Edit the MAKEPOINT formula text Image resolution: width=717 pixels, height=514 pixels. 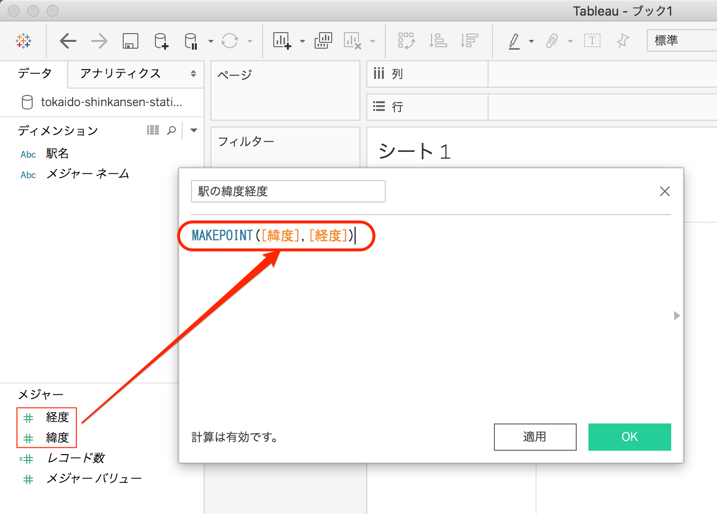point(273,235)
